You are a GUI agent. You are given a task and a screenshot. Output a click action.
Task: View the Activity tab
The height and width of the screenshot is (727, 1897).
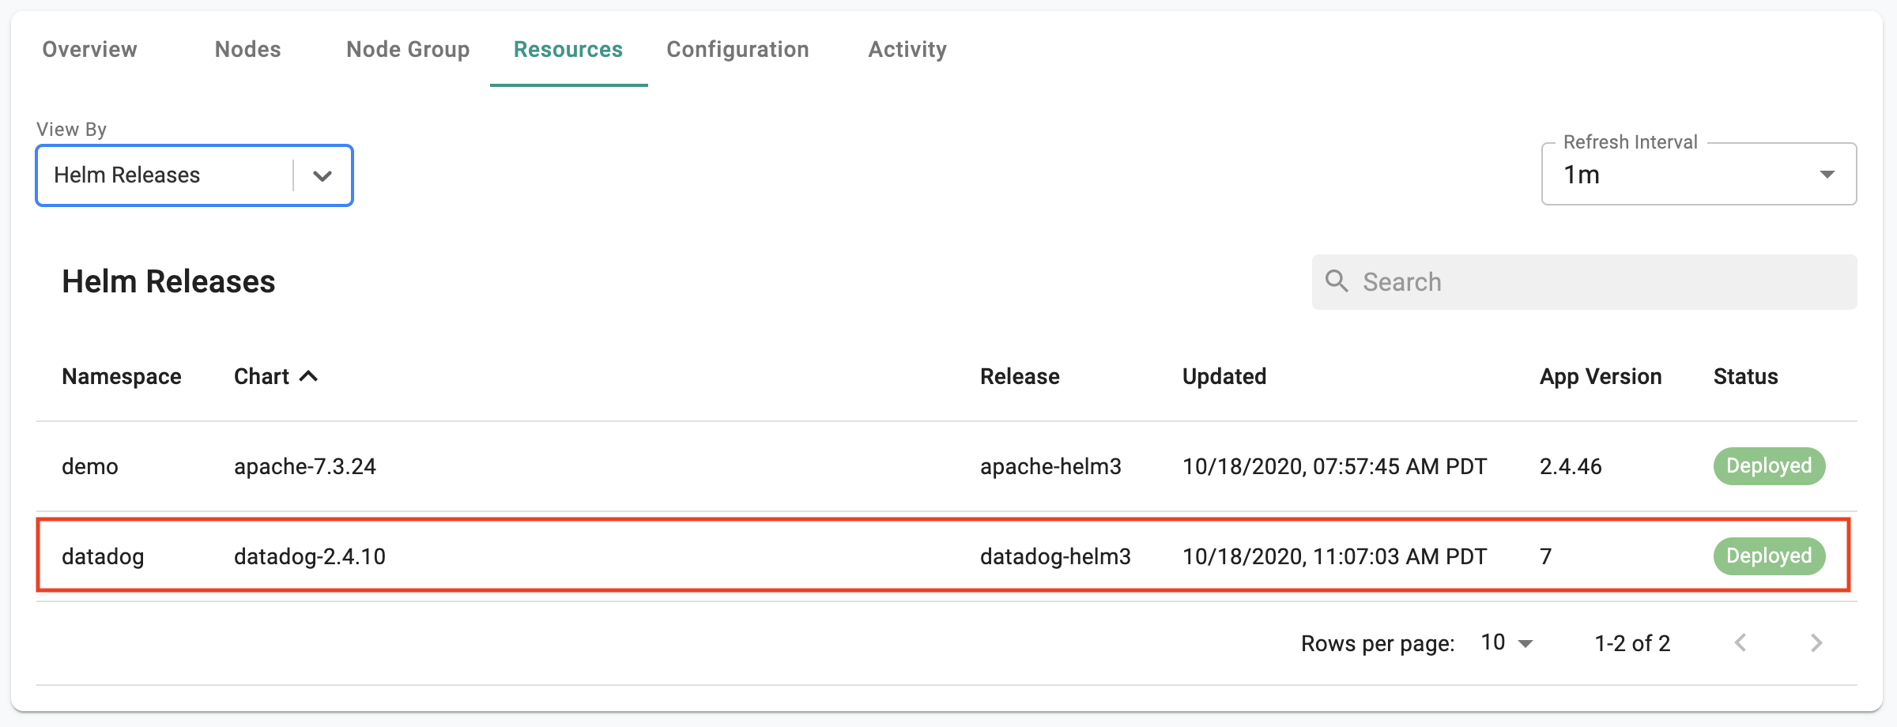907,49
